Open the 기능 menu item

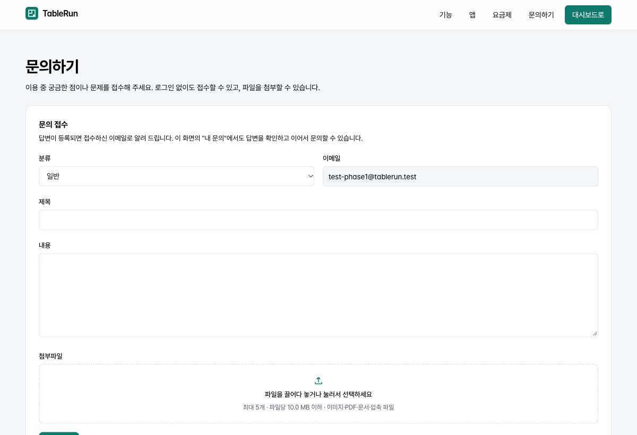coord(445,15)
